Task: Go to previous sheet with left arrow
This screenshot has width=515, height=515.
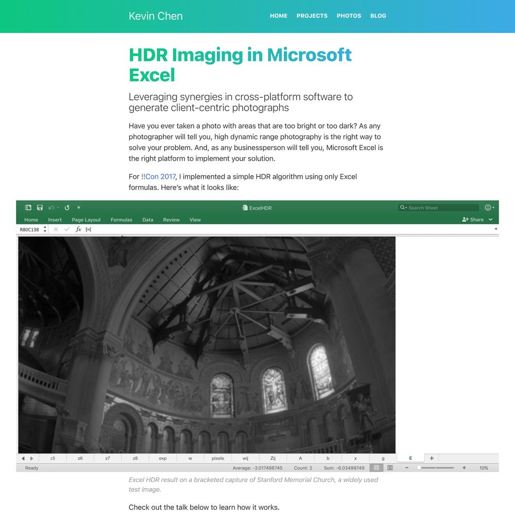Action: (x=23, y=458)
